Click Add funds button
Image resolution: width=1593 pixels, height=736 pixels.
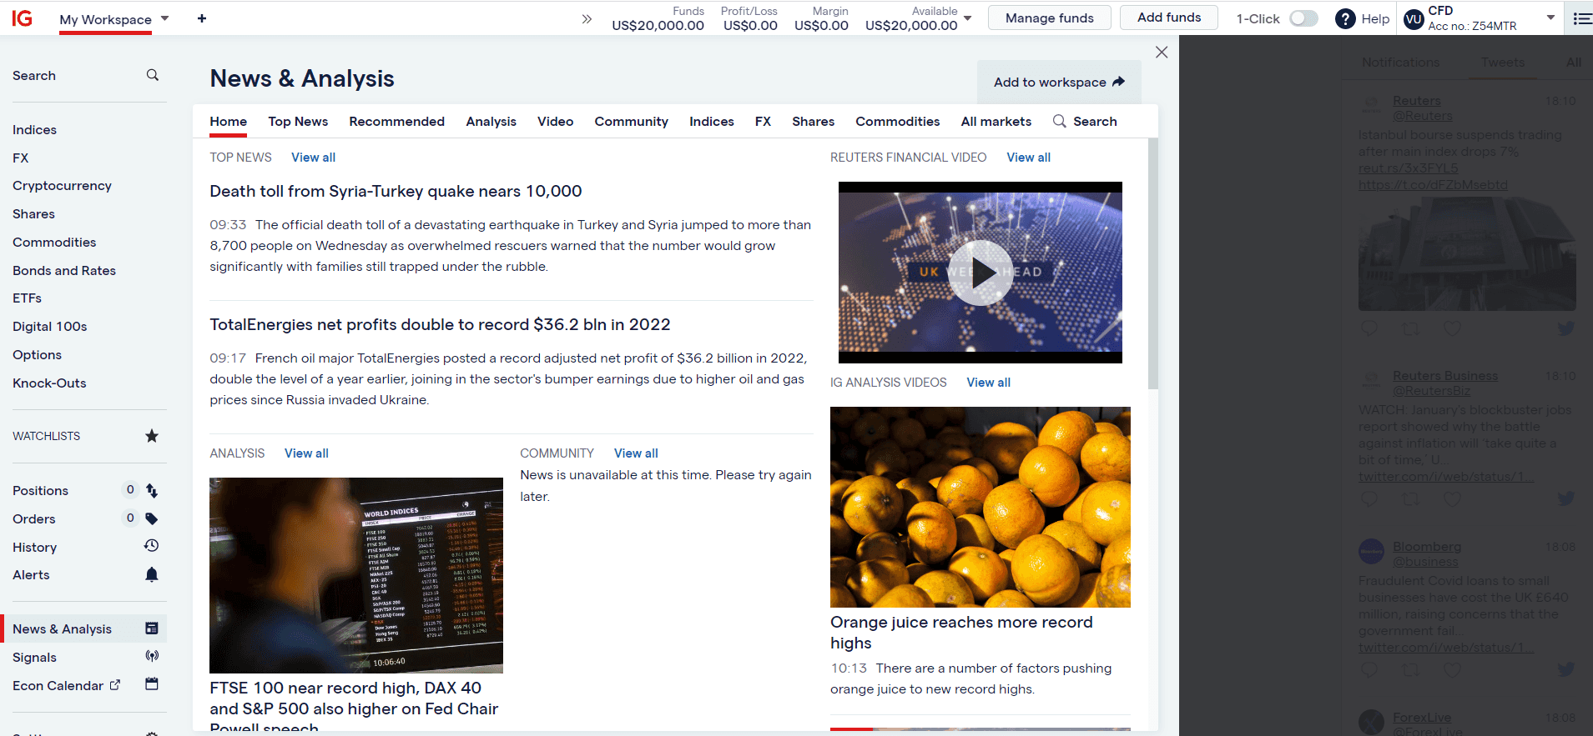(1169, 18)
